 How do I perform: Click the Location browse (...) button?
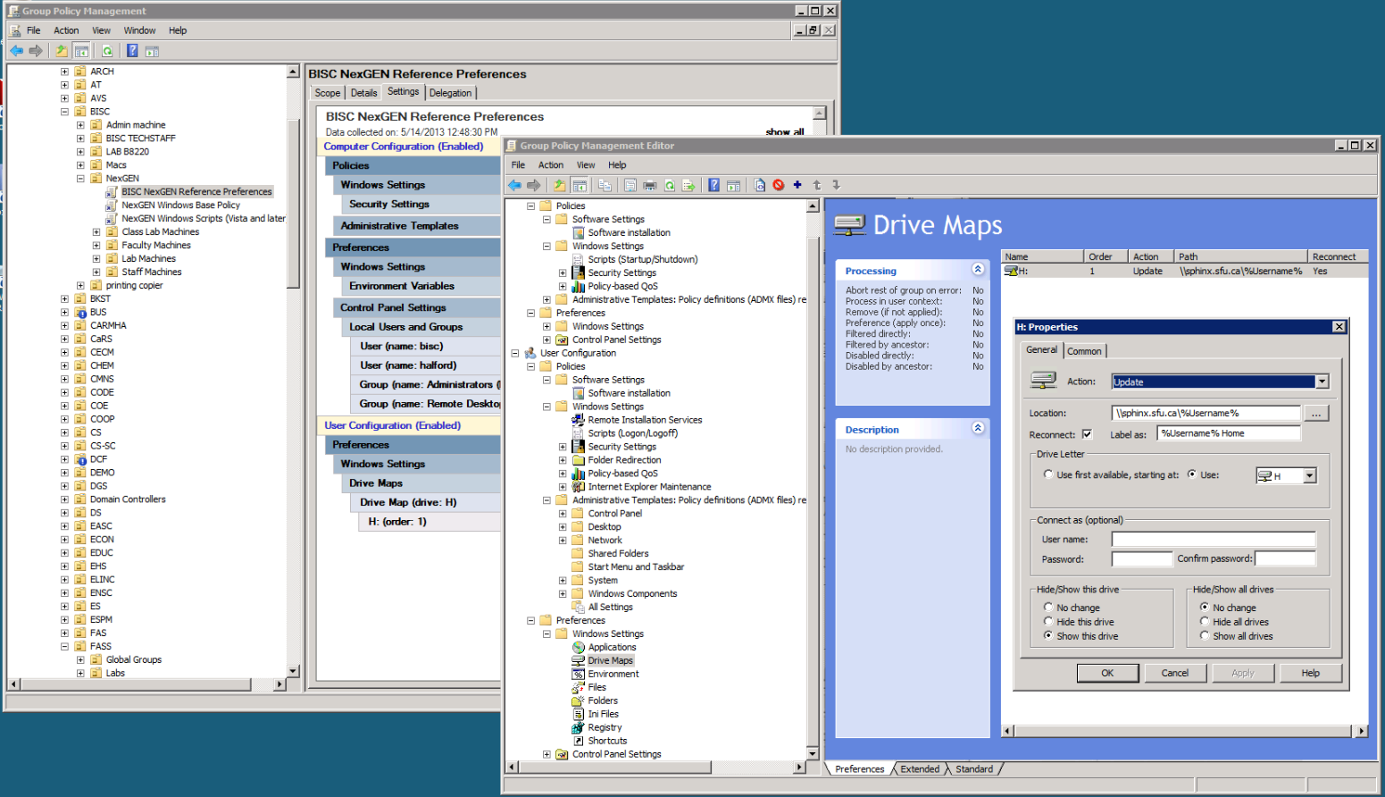click(1316, 414)
